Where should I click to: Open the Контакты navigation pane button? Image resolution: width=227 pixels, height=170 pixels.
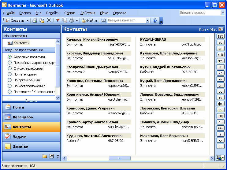31,127
